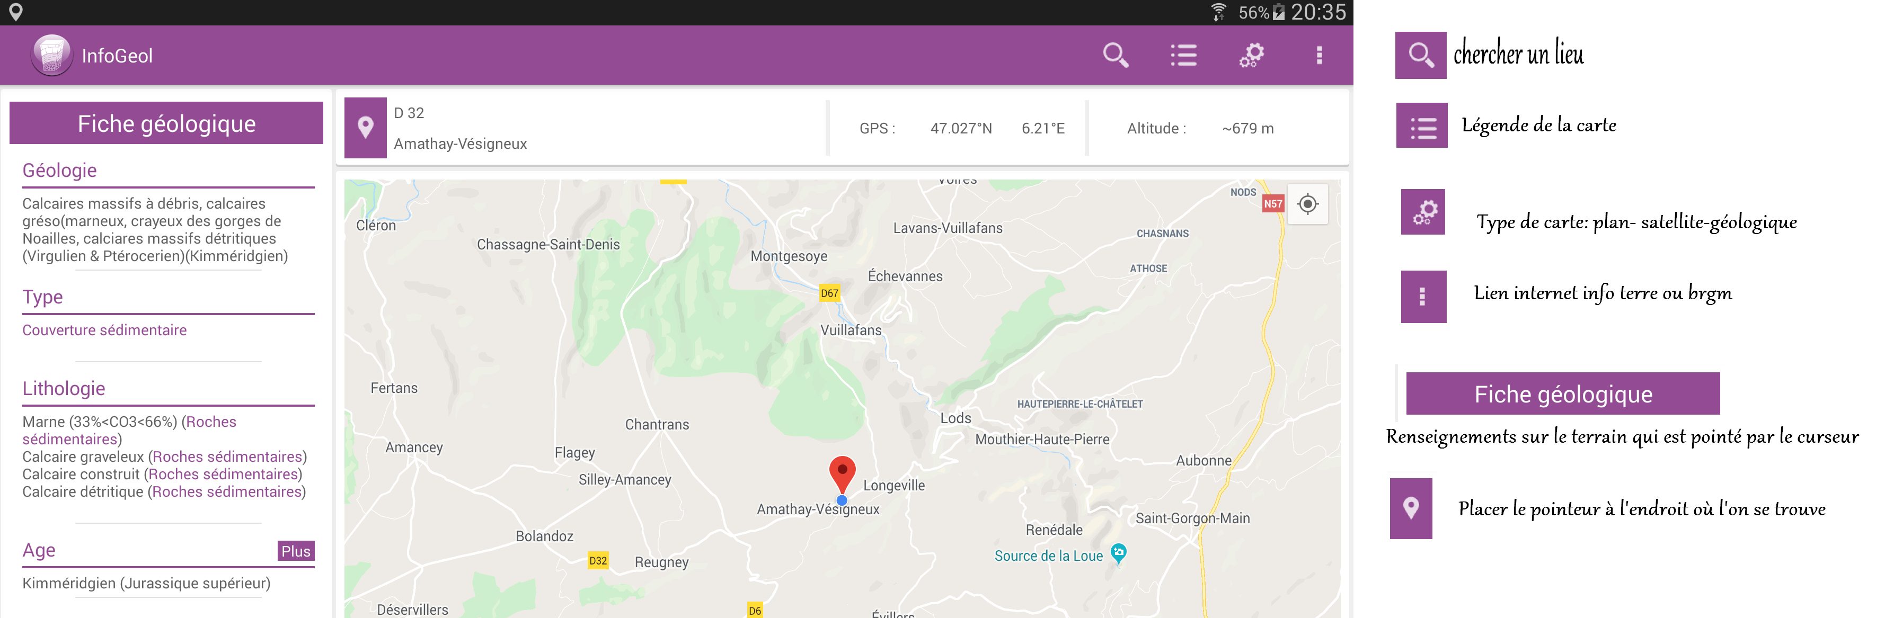This screenshot has width=1885, height=618.
Task: Tap the battery status icon
Action: click(1278, 12)
